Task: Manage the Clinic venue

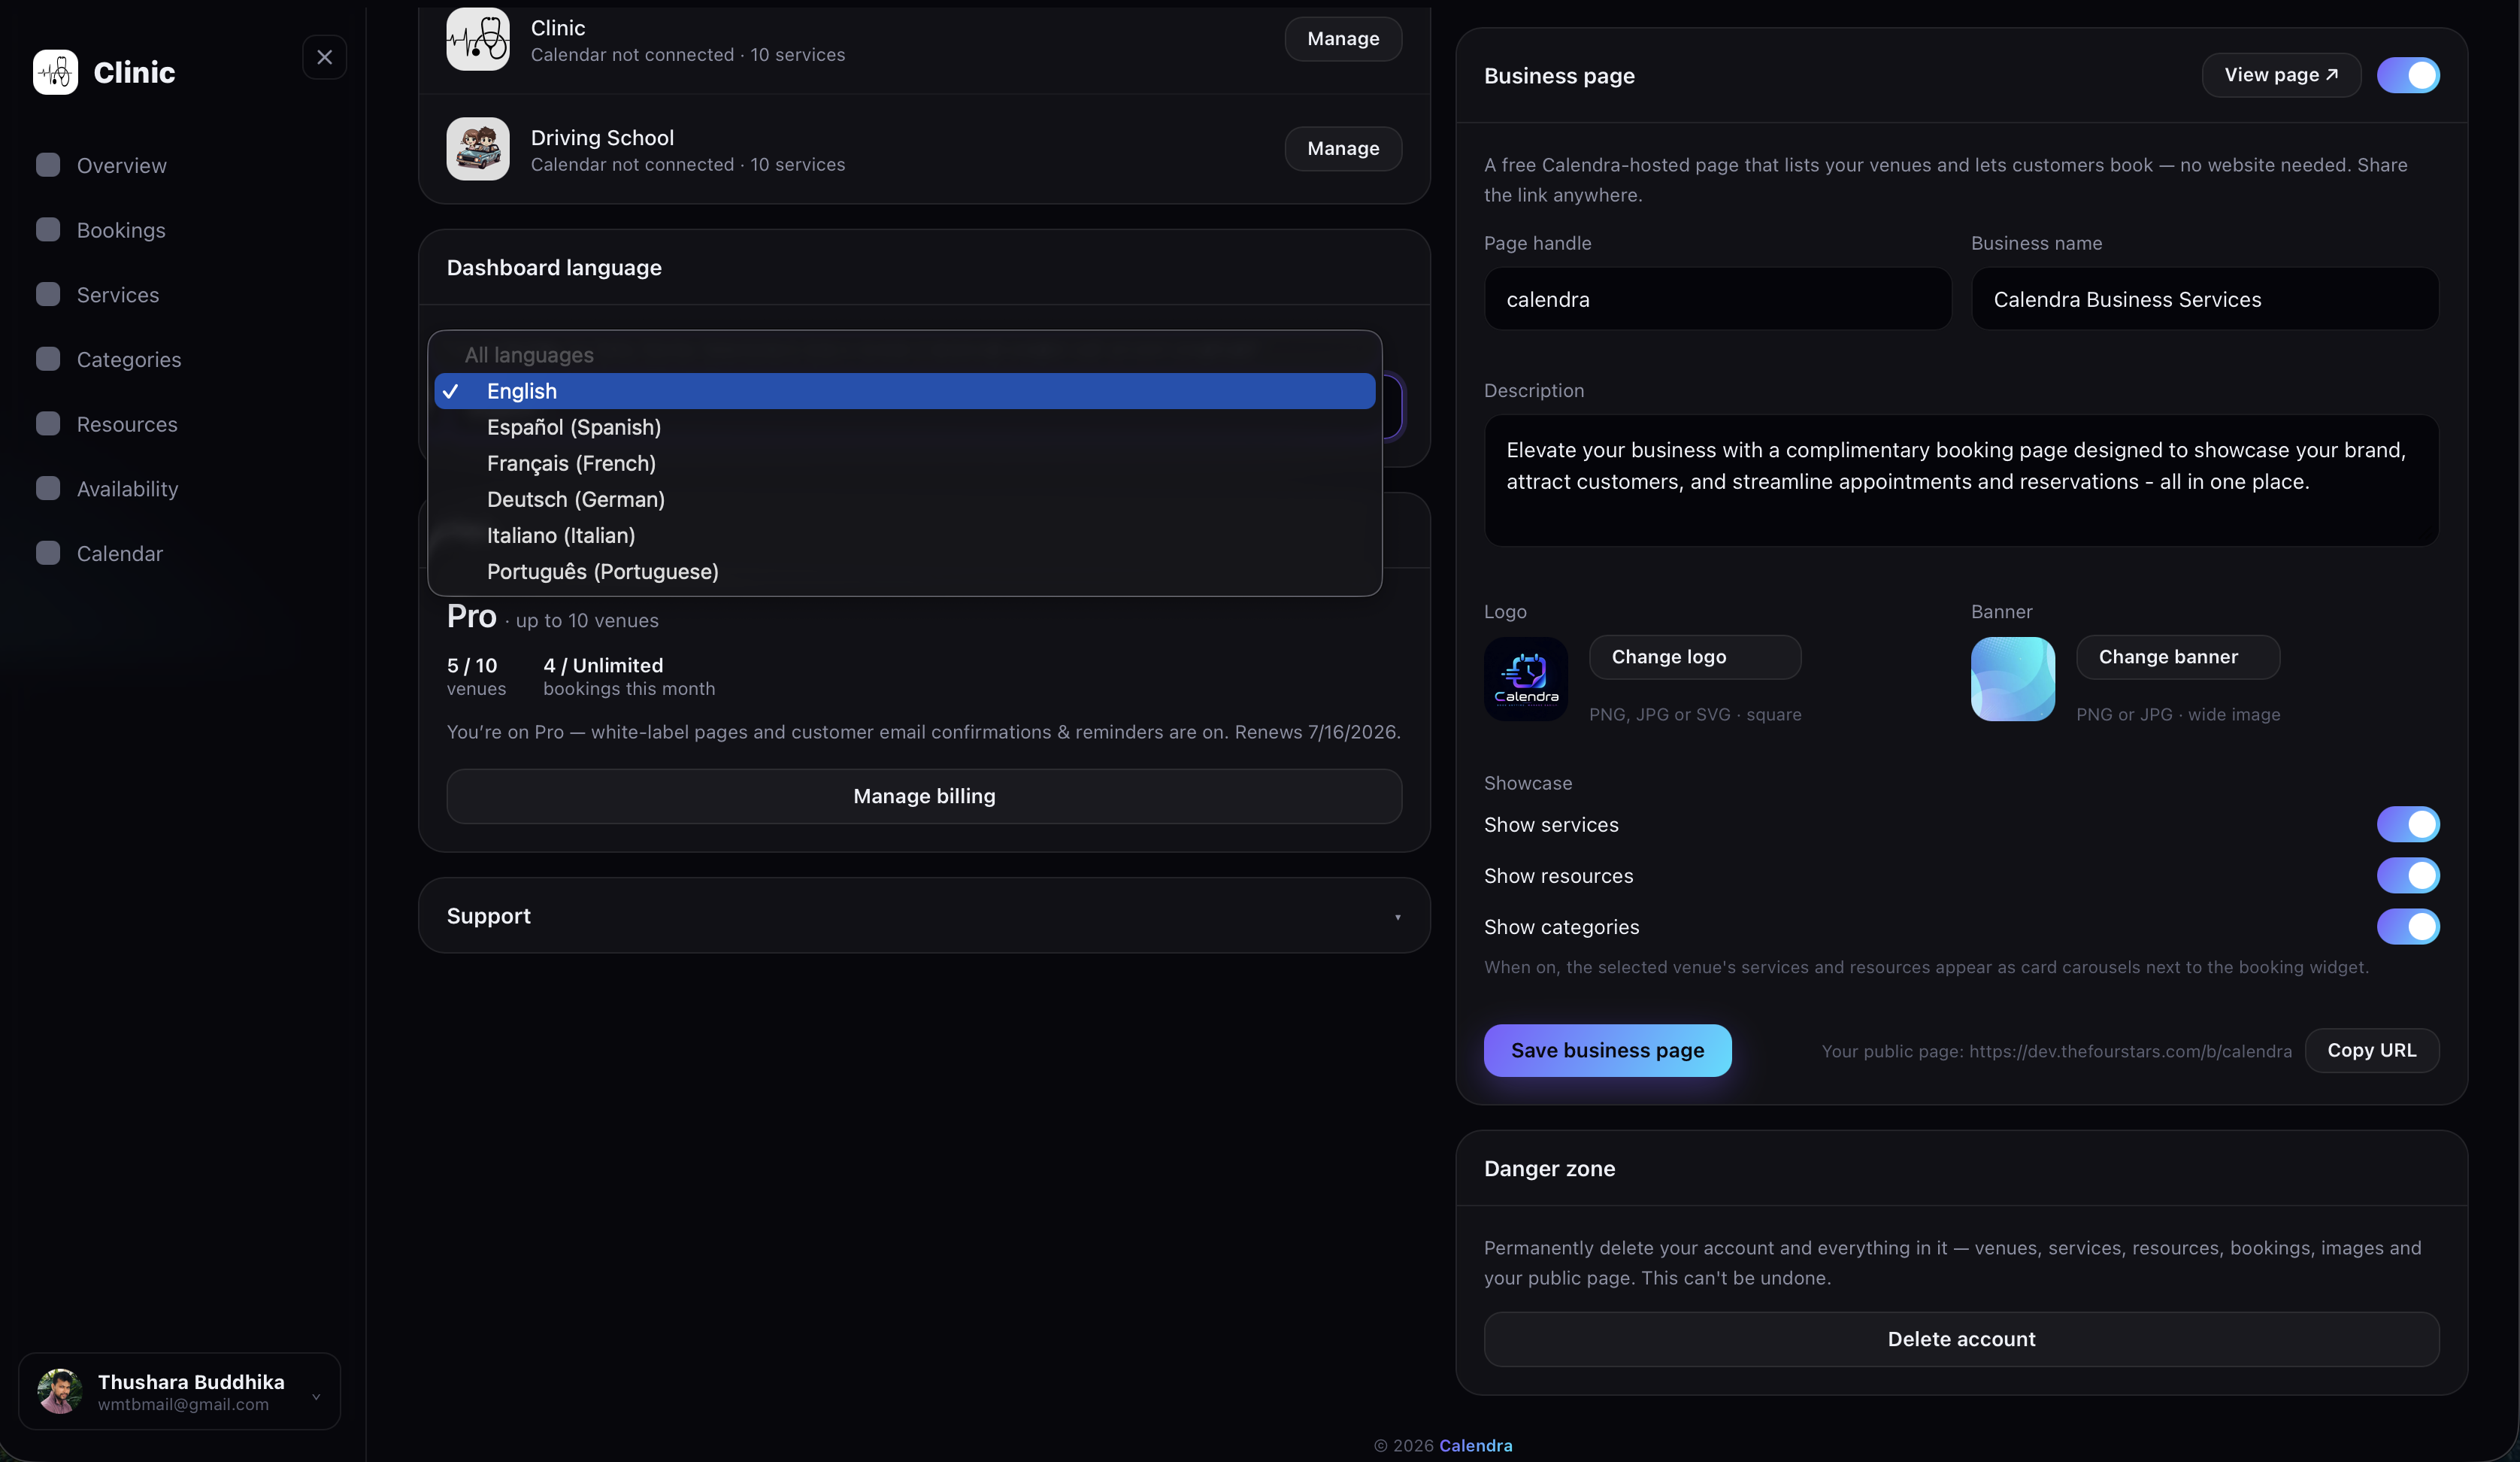Action: [x=1343, y=39]
